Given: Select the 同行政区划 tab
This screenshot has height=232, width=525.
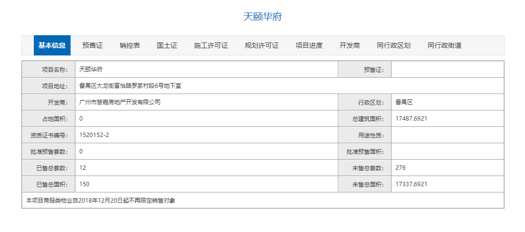Looking at the screenshot, I should (x=394, y=45).
